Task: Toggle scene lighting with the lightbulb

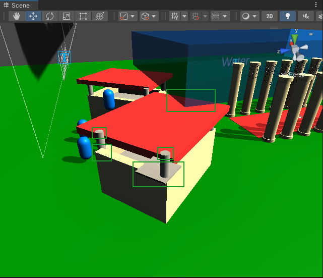Action: 288,16
